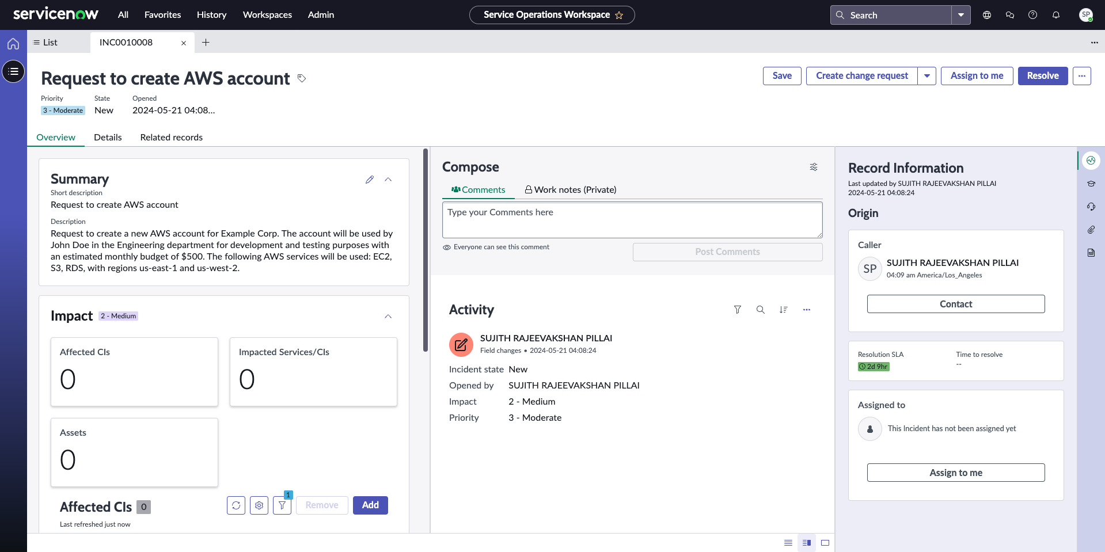This screenshot has height=552, width=1105.
Task: Click the tag icon beside incident title
Action: 302,78
